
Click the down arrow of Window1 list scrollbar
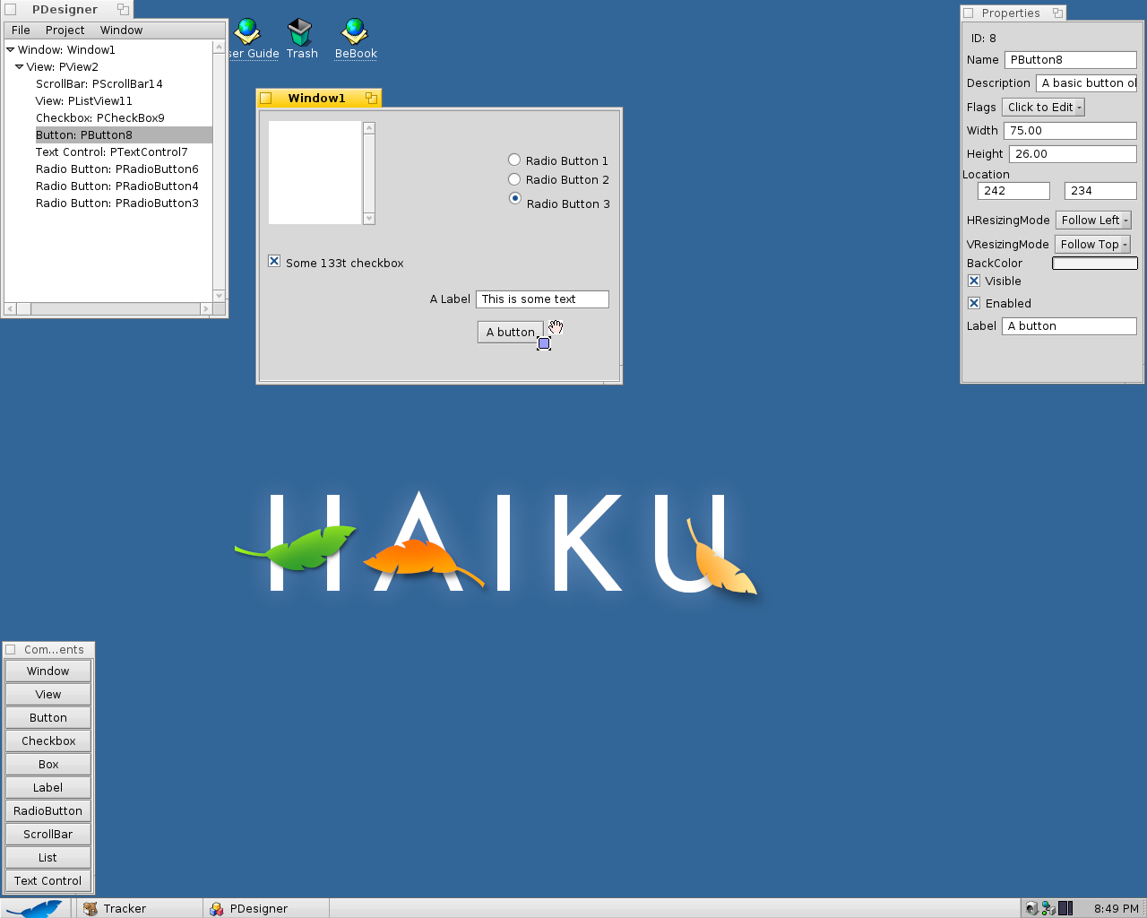pos(369,219)
